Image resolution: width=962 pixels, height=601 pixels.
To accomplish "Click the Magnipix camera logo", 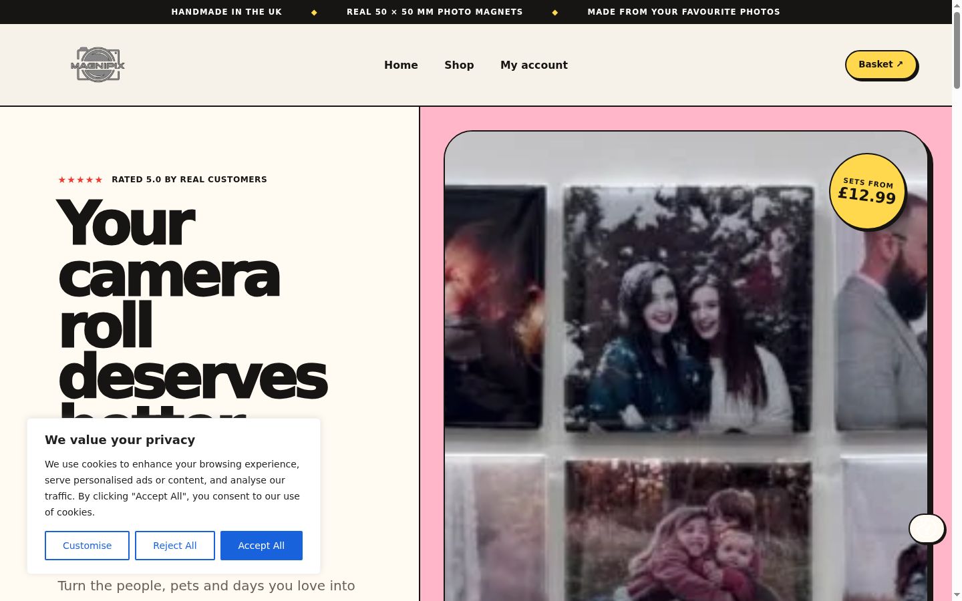I will 98,65.
